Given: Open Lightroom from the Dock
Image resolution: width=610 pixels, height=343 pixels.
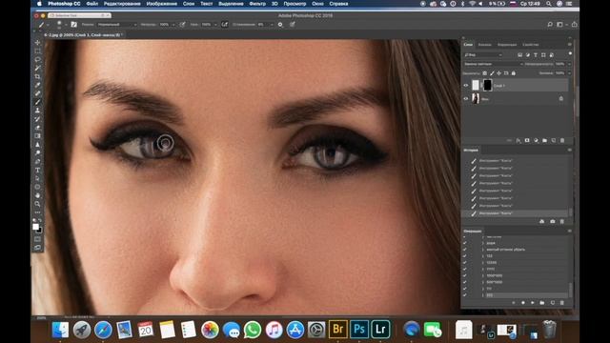Looking at the screenshot, I should (x=380, y=330).
